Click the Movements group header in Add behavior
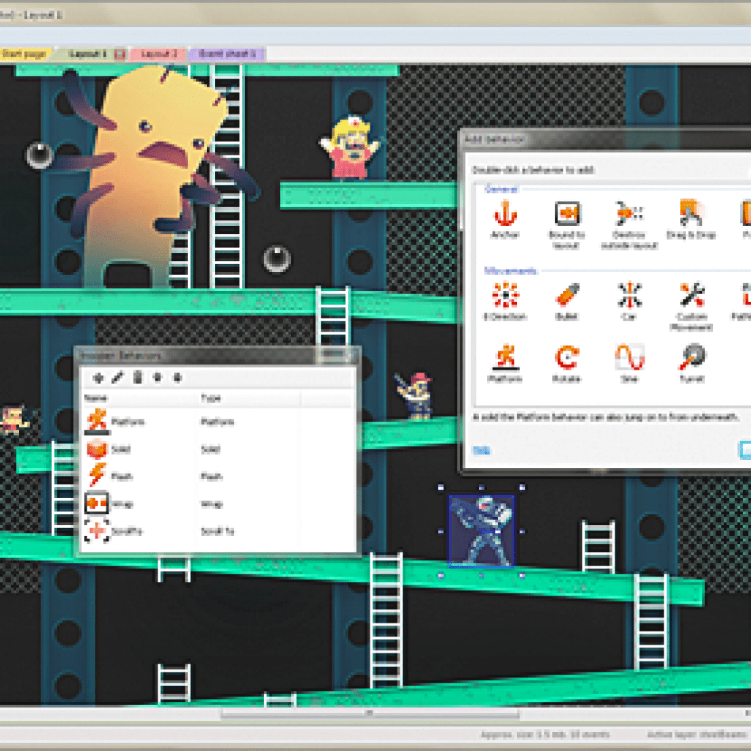The image size is (751, 751). coord(510,271)
